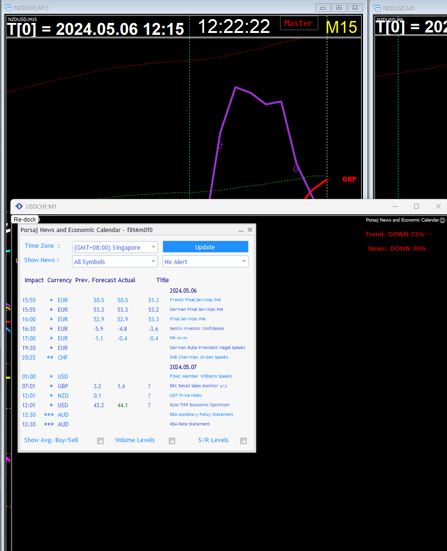Click the Trend: DOWN 73% label

399,234
